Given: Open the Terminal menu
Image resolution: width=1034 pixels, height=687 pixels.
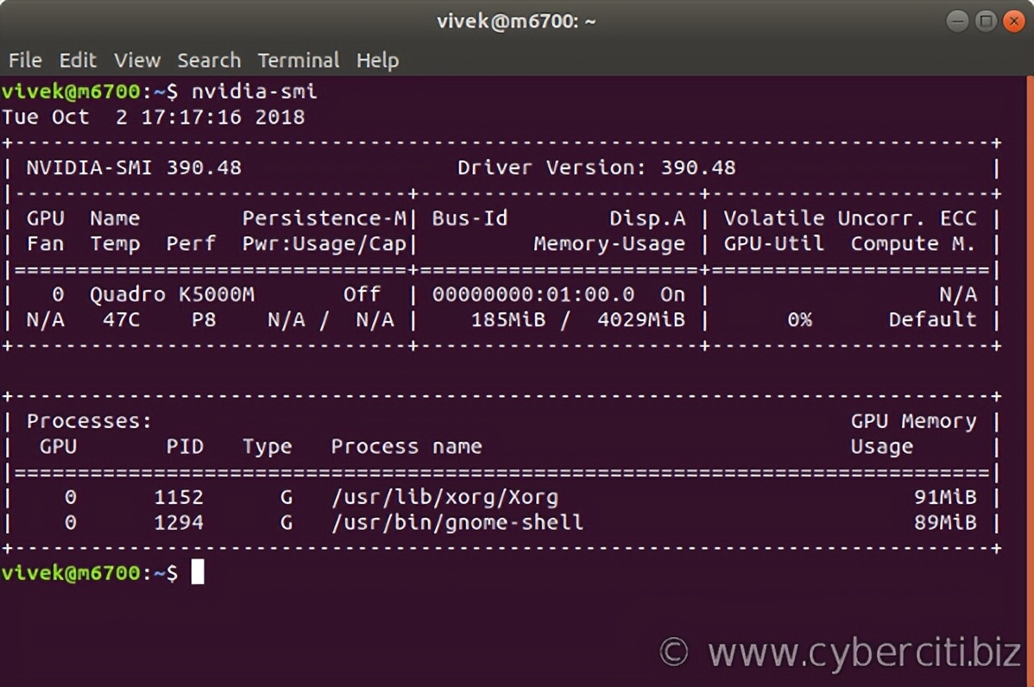Looking at the screenshot, I should point(299,60).
